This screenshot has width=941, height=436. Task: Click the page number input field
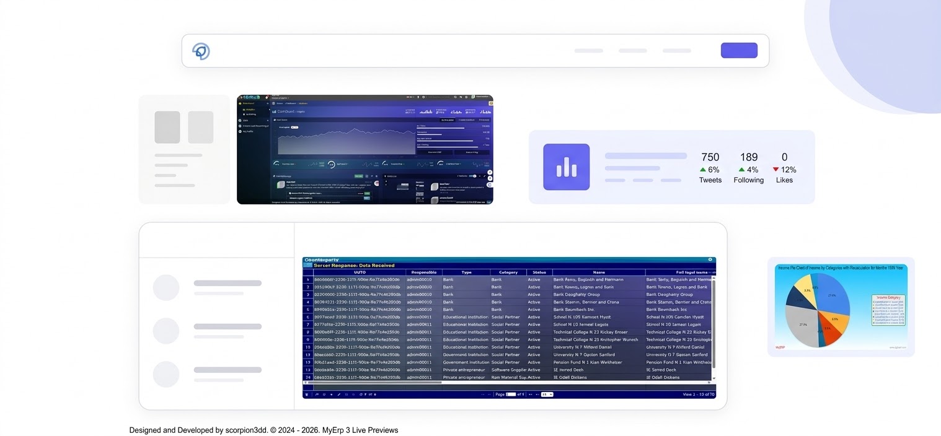tap(511, 395)
